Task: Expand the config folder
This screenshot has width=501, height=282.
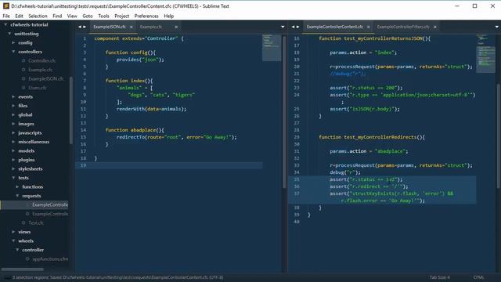Action: pos(13,42)
